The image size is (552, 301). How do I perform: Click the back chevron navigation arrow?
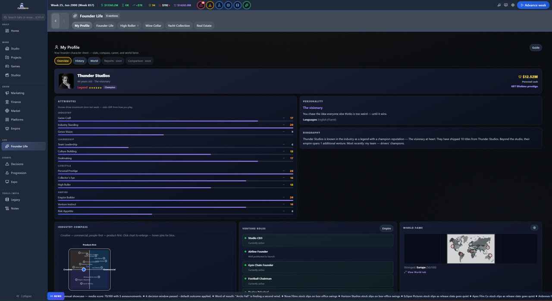coord(55,21)
